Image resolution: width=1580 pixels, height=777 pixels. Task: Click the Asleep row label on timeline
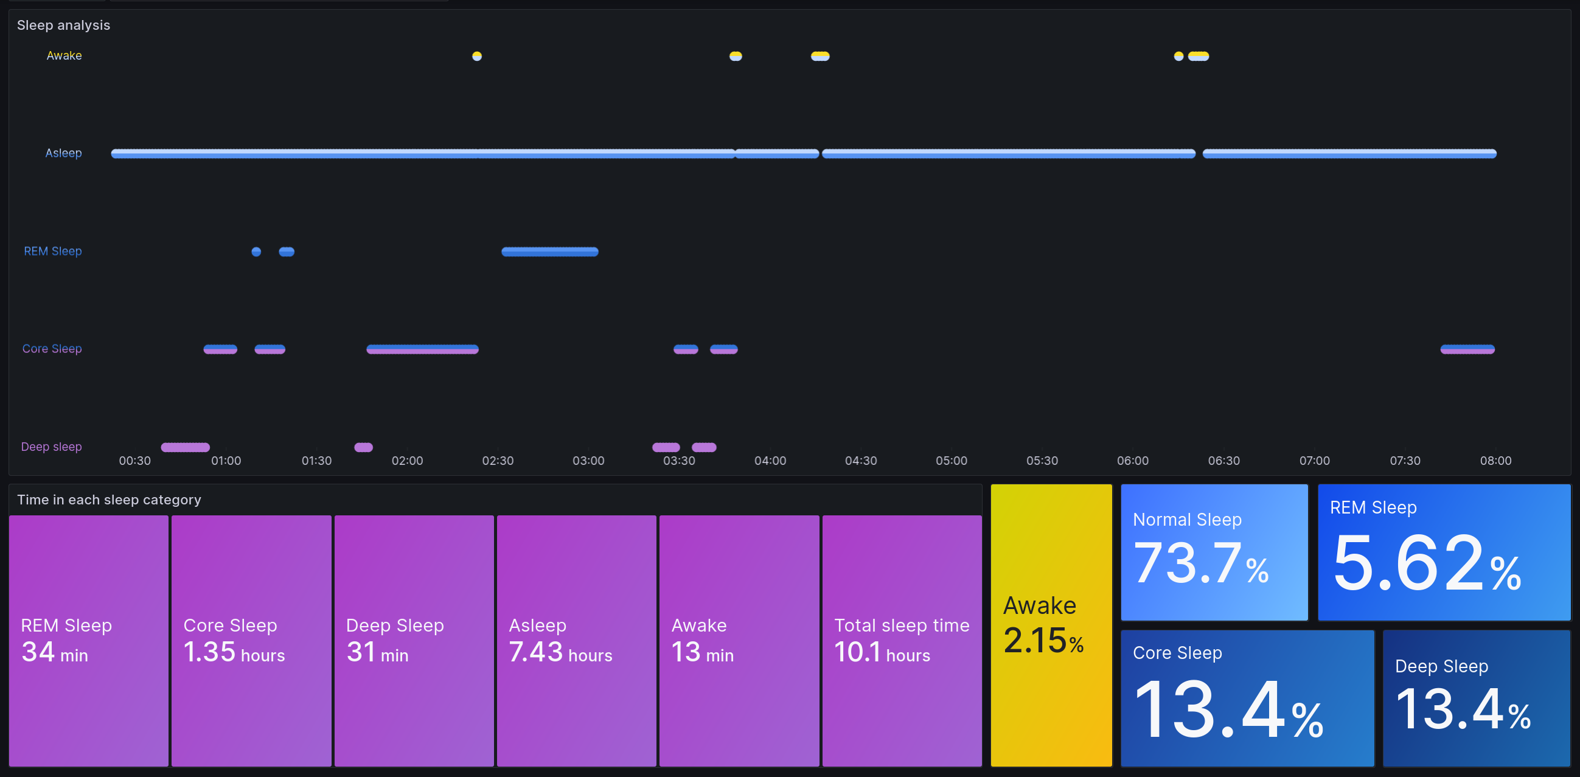(63, 153)
